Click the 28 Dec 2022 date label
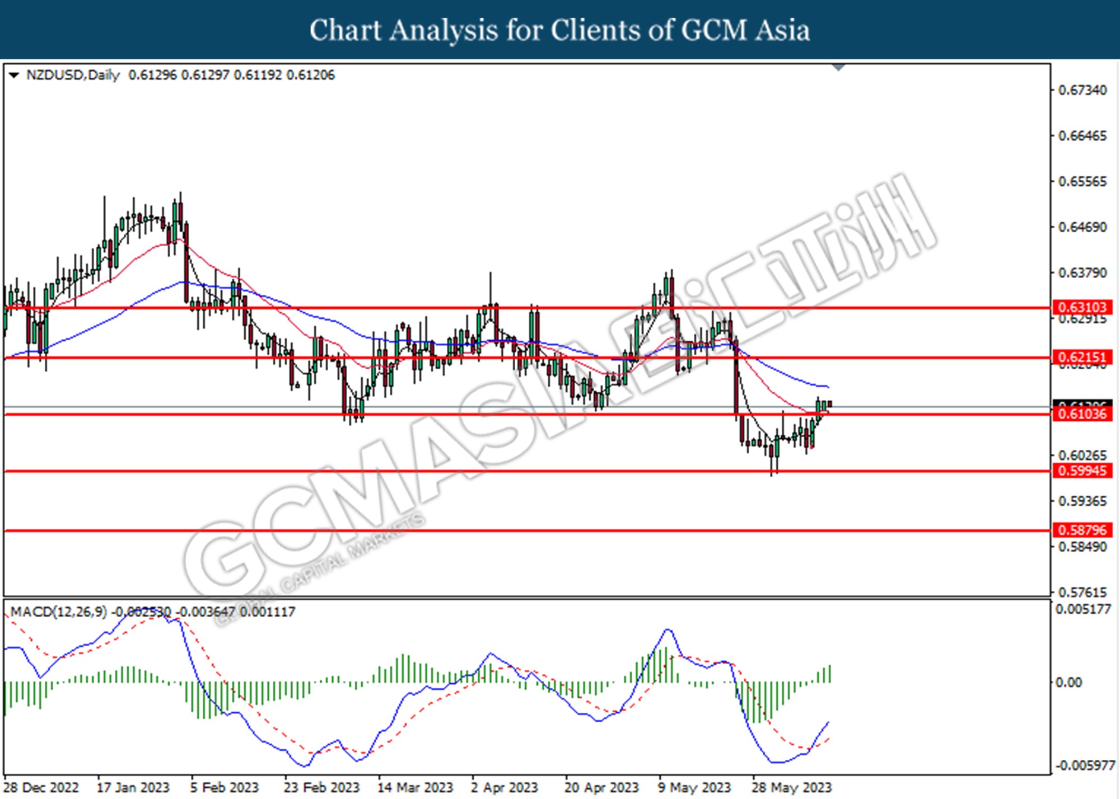 point(41,787)
